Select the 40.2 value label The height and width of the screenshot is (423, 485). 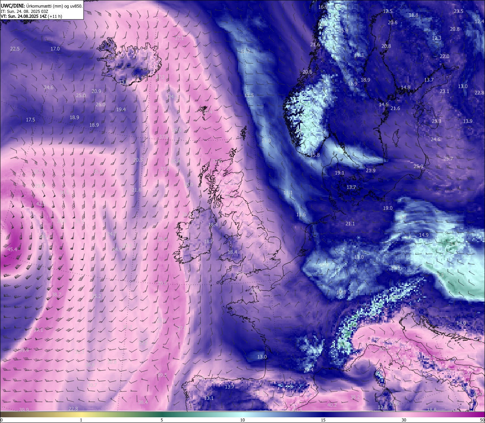(332, 405)
